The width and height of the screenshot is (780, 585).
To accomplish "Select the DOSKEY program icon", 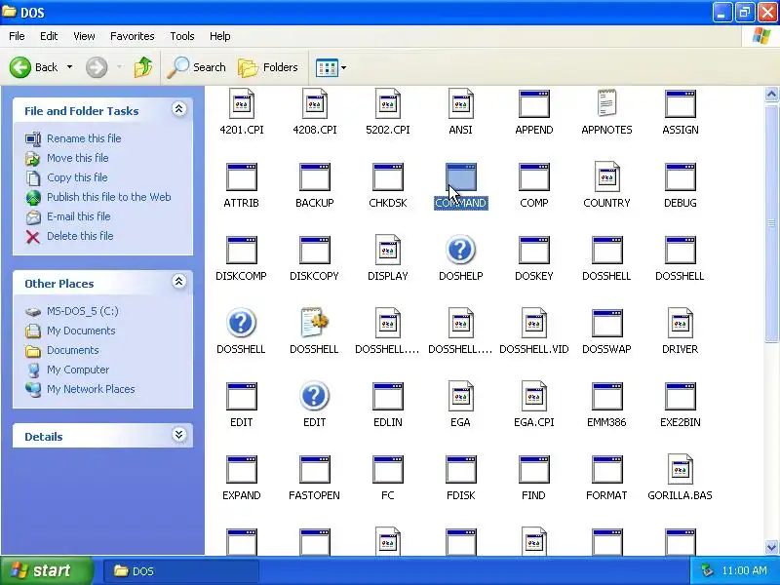I will [533, 251].
